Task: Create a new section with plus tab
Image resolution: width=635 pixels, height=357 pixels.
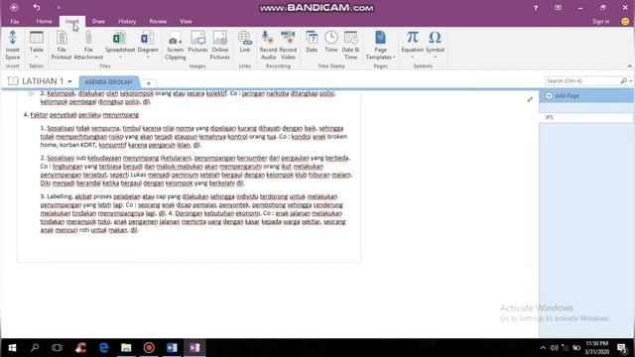Action: (149, 83)
